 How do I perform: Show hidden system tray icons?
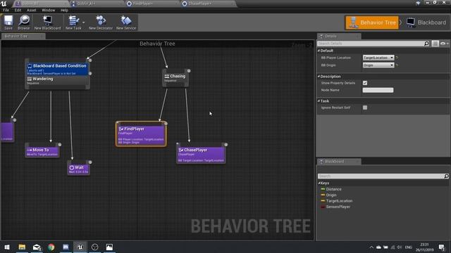click(371, 247)
